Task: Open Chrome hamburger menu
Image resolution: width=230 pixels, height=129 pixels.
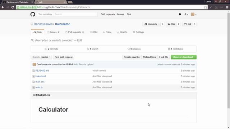Action: [x=227, y=7]
